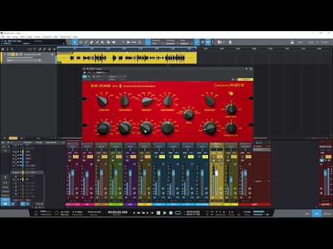This screenshot has width=333, height=249.
Task: Click Stop in the transport bar
Action: pyautogui.click(x=158, y=213)
